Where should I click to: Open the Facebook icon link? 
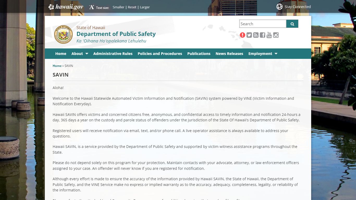262,35
